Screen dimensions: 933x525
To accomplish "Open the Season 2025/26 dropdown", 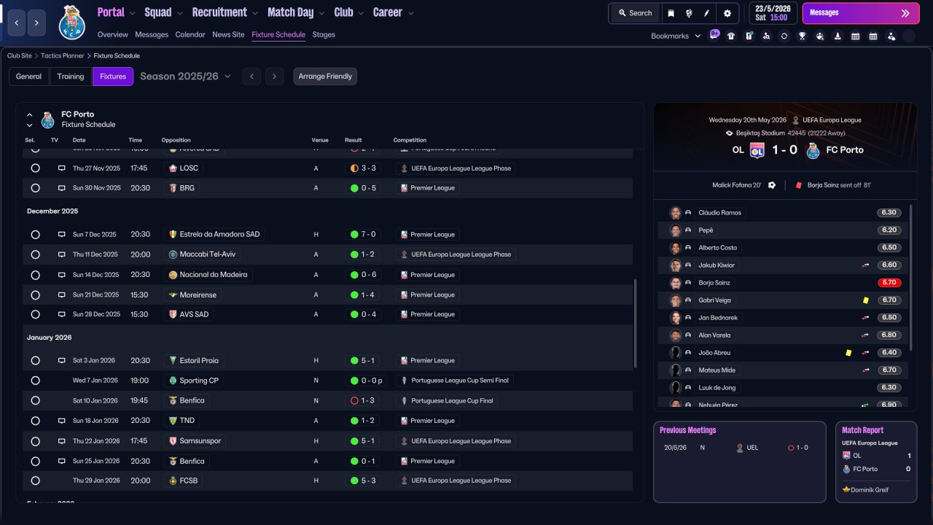I will pos(186,77).
